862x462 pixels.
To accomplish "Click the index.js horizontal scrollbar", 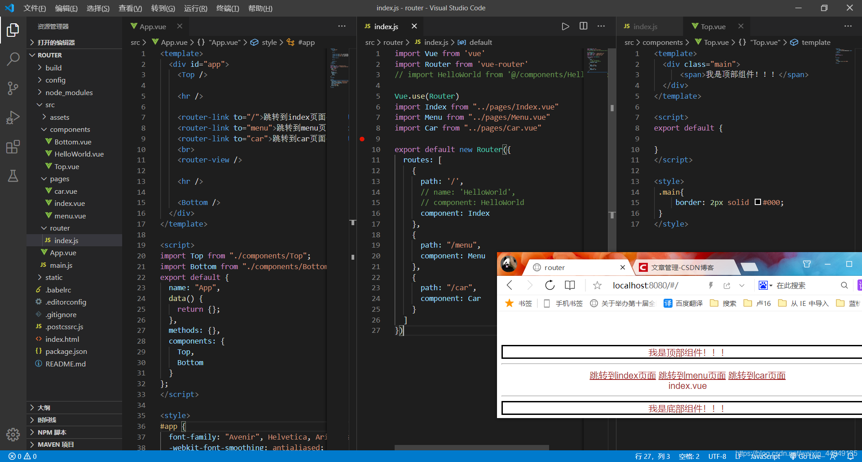I will click(x=471, y=448).
